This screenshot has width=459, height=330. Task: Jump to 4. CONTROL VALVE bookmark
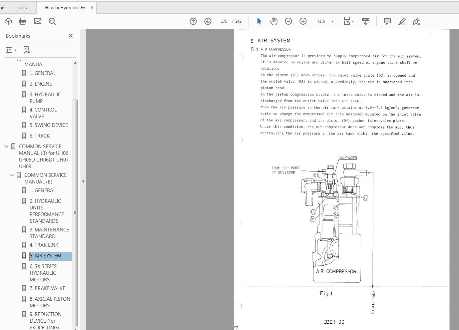coord(43,113)
